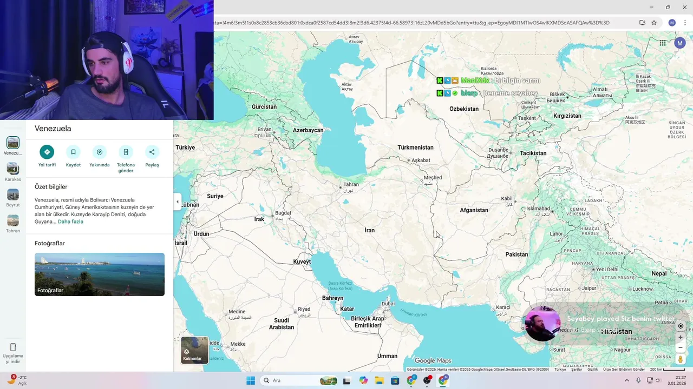Open the weather widget showing -2°C
Screen dimensions: 693x389
pyautogui.click(x=17, y=380)
